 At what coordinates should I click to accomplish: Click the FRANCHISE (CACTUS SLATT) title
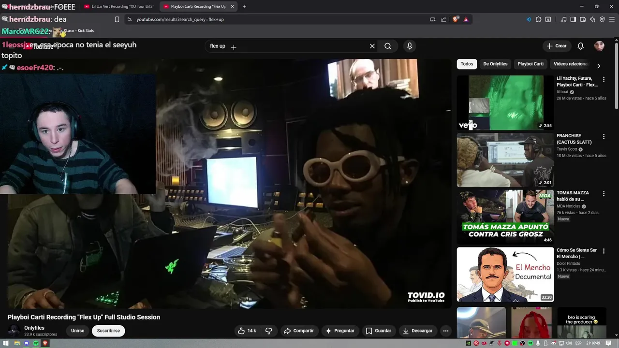(574, 139)
